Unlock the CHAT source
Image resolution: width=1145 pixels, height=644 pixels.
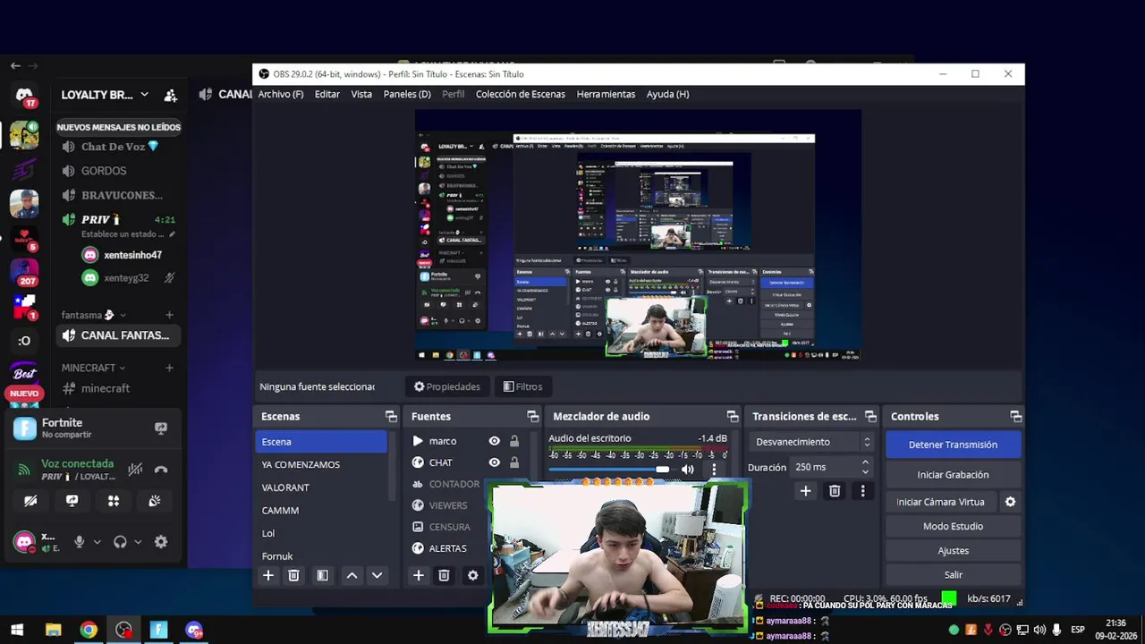514,462
